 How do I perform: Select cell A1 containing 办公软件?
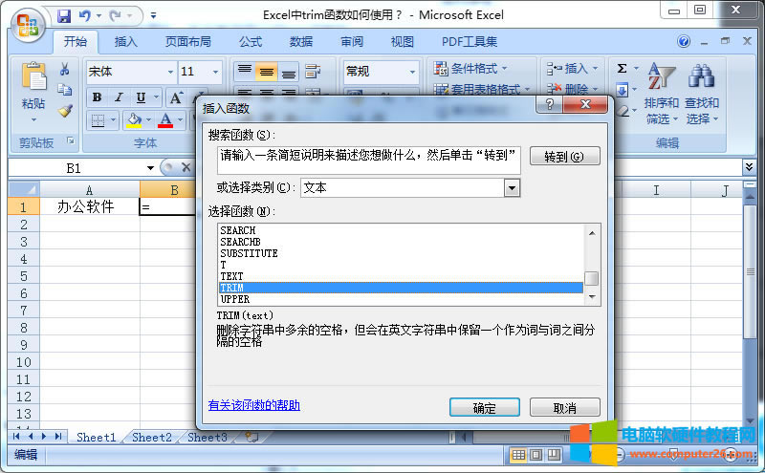click(89, 206)
